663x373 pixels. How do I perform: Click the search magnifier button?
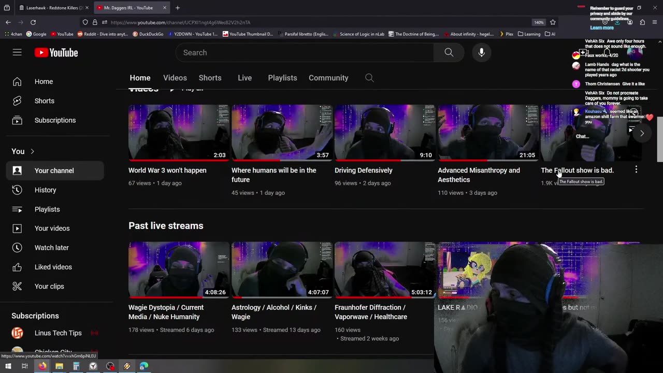tap(449, 52)
